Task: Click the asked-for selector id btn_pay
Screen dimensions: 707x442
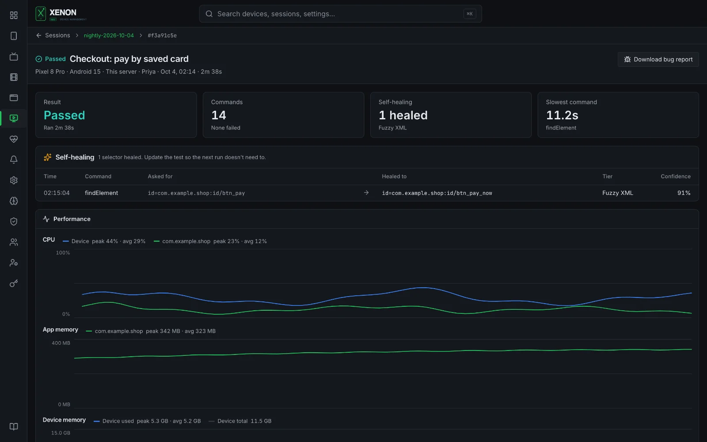Action: 196,193
